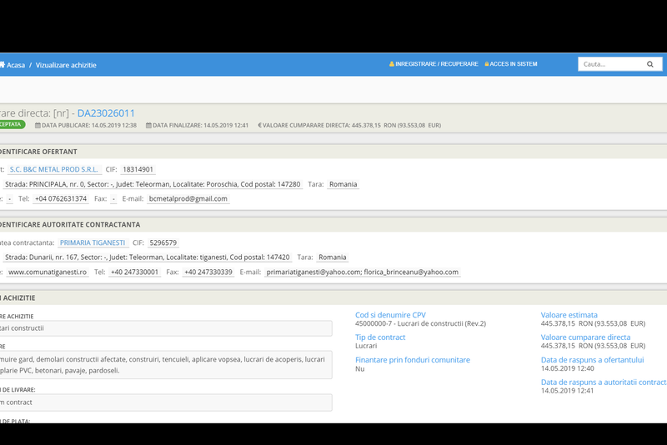
Task: Open the Vizualizare achizitie breadcrumb
Action: pos(66,65)
